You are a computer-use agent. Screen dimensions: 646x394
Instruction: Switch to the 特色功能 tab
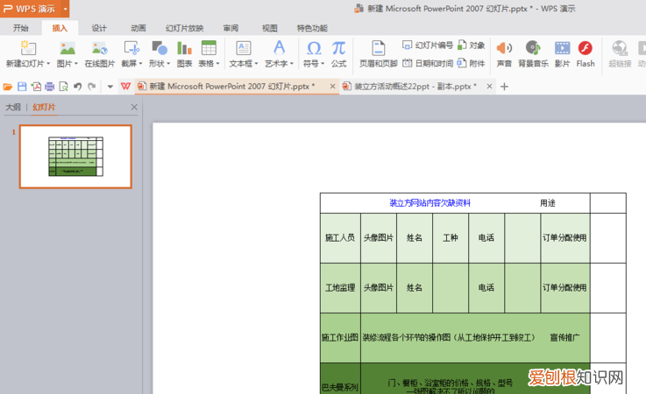pos(312,28)
